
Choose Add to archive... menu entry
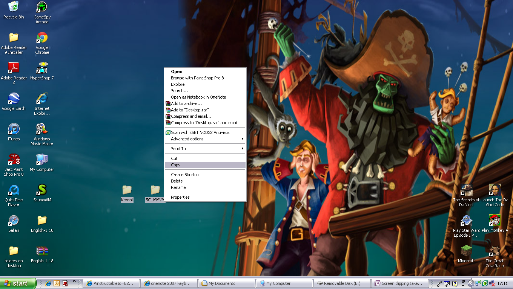[205, 103]
